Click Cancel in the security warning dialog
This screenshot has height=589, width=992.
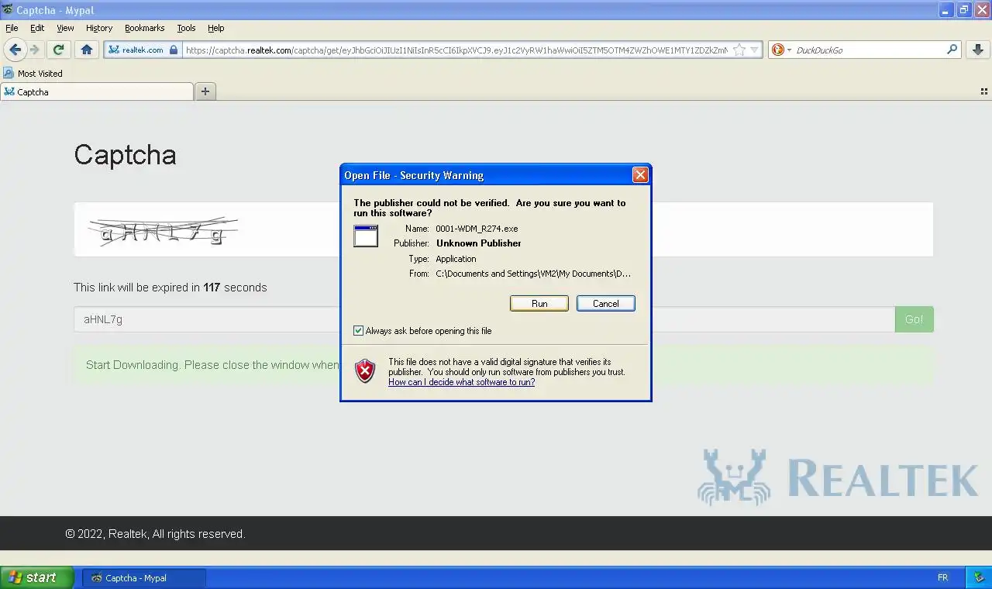pos(606,304)
